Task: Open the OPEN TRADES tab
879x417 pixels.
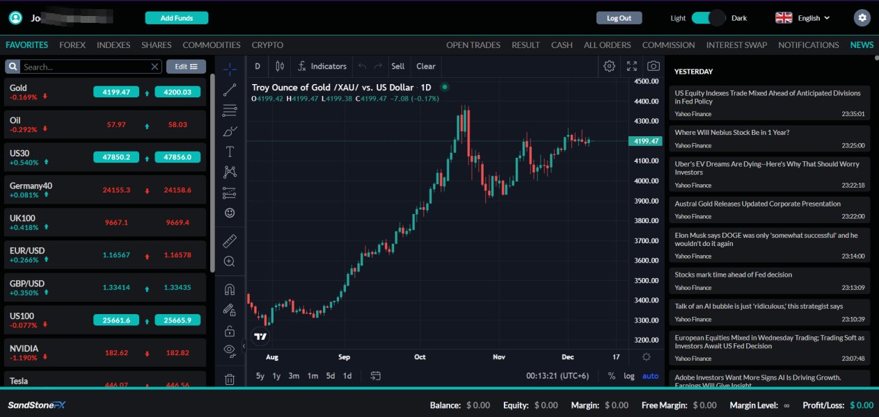Action: point(473,45)
